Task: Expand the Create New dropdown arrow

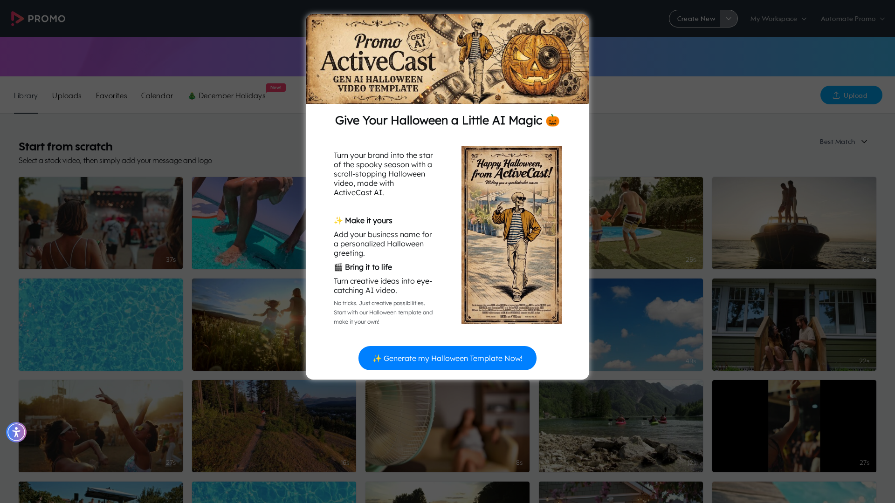Action: pos(729,19)
